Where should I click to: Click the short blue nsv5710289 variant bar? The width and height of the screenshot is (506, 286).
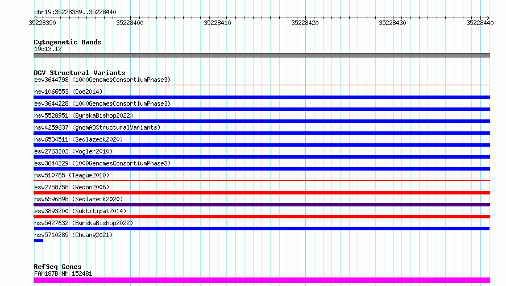coord(39,241)
